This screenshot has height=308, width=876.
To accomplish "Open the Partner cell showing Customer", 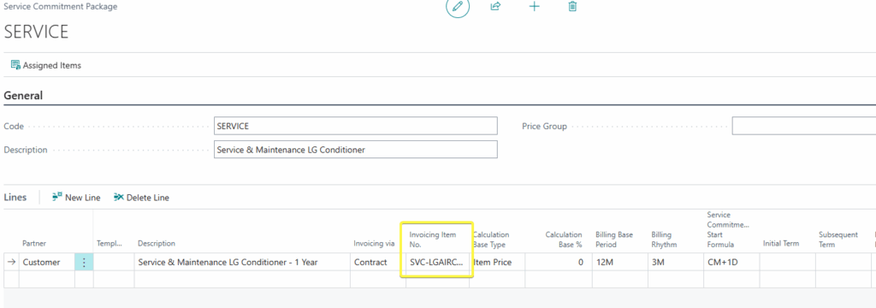I will (47, 262).
